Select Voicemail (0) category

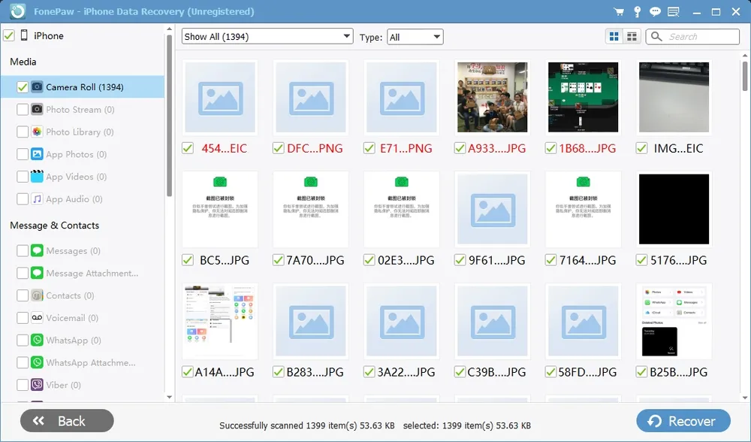point(72,318)
